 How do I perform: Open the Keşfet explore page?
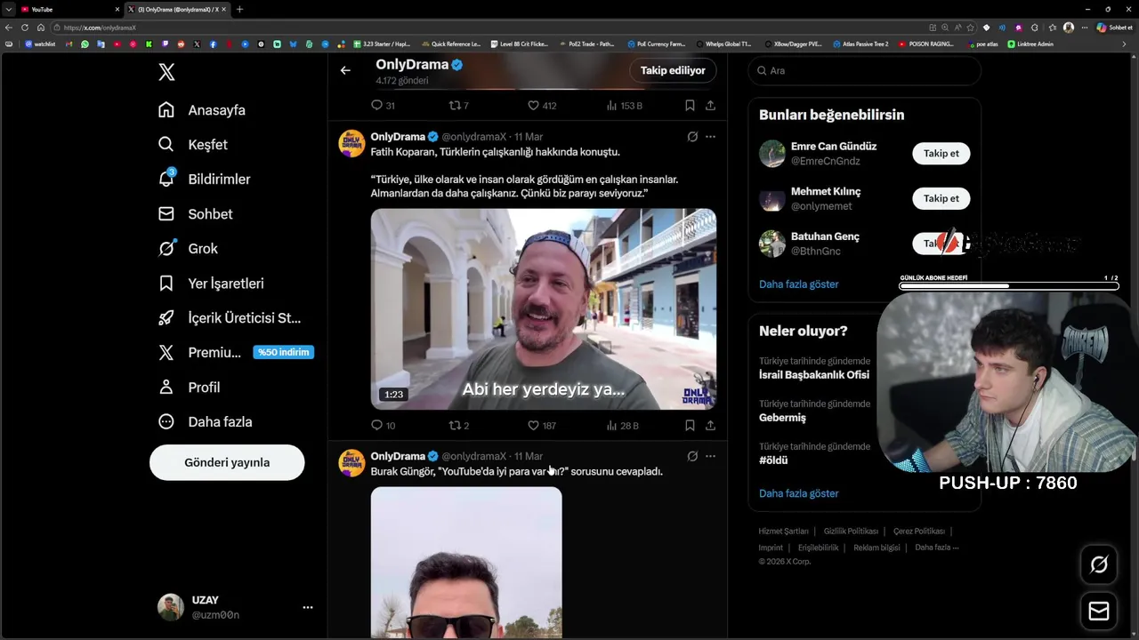point(193,145)
